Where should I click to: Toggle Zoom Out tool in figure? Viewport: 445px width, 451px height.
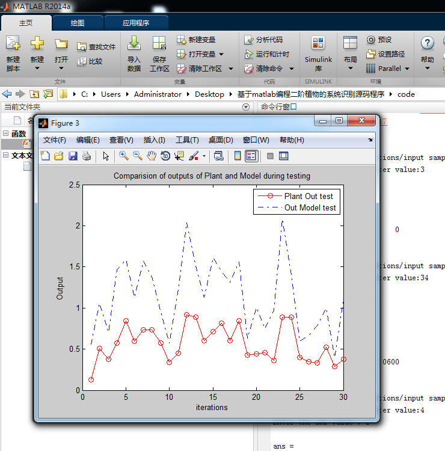click(138, 156)
